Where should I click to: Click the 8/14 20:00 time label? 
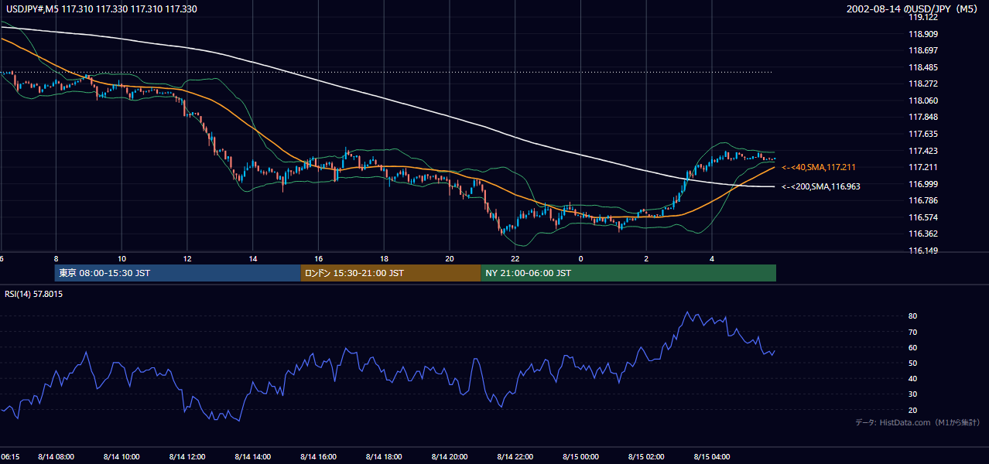450,457
